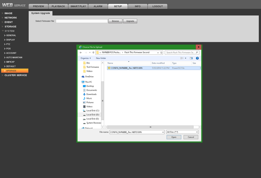261x178 pixels.
Task: Expand the IMAGE section in sidebar
Action: 8,13
